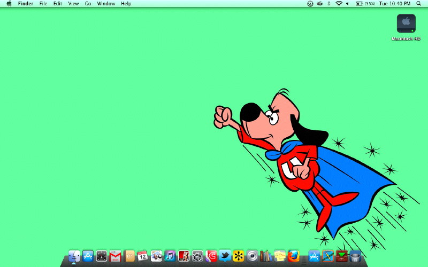Launch the blue App Store icon next to Finder
Viewport: 428px width, 267px height.
click(88, 256)
